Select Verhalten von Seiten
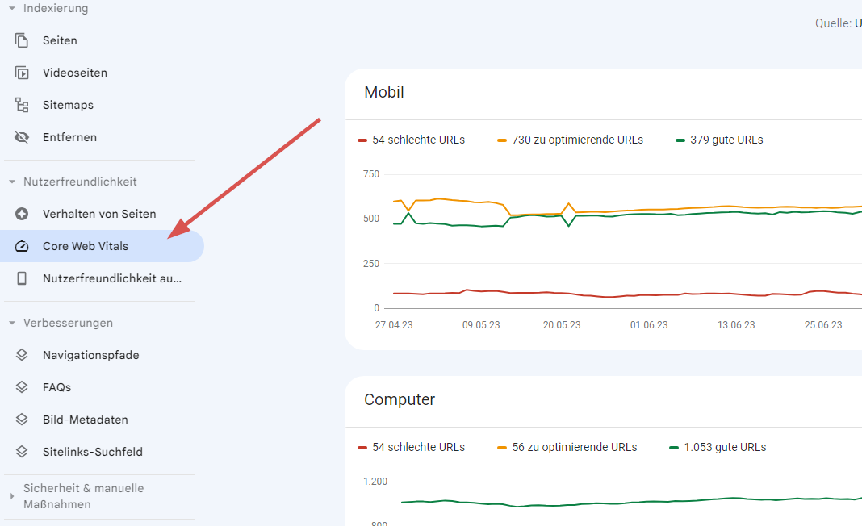This screenshot has width=862, height=526. (x=99, y=214)
